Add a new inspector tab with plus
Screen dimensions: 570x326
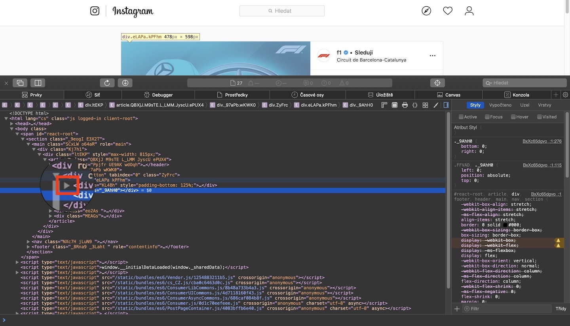coord(556,95)
